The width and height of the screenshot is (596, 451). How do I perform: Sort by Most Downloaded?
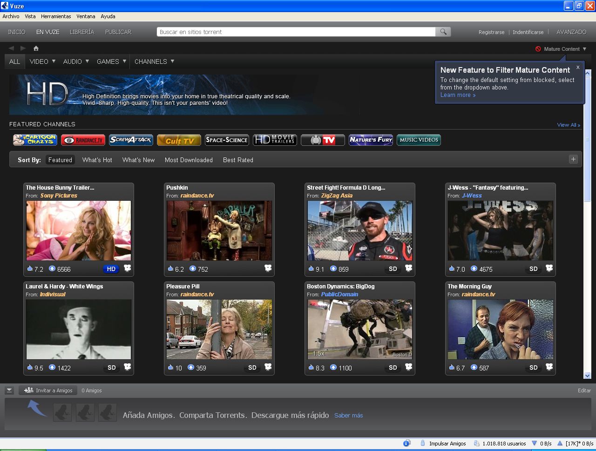(189, 160)
